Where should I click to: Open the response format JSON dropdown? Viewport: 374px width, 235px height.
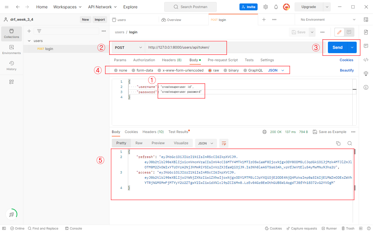(206, 143)
